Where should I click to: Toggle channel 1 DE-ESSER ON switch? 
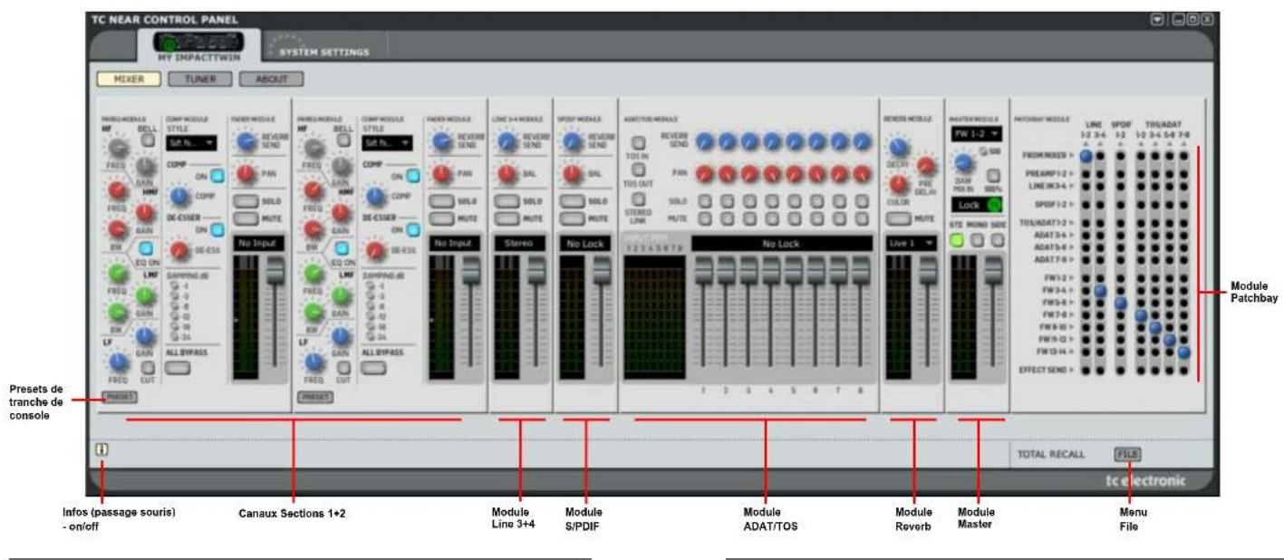217,230
